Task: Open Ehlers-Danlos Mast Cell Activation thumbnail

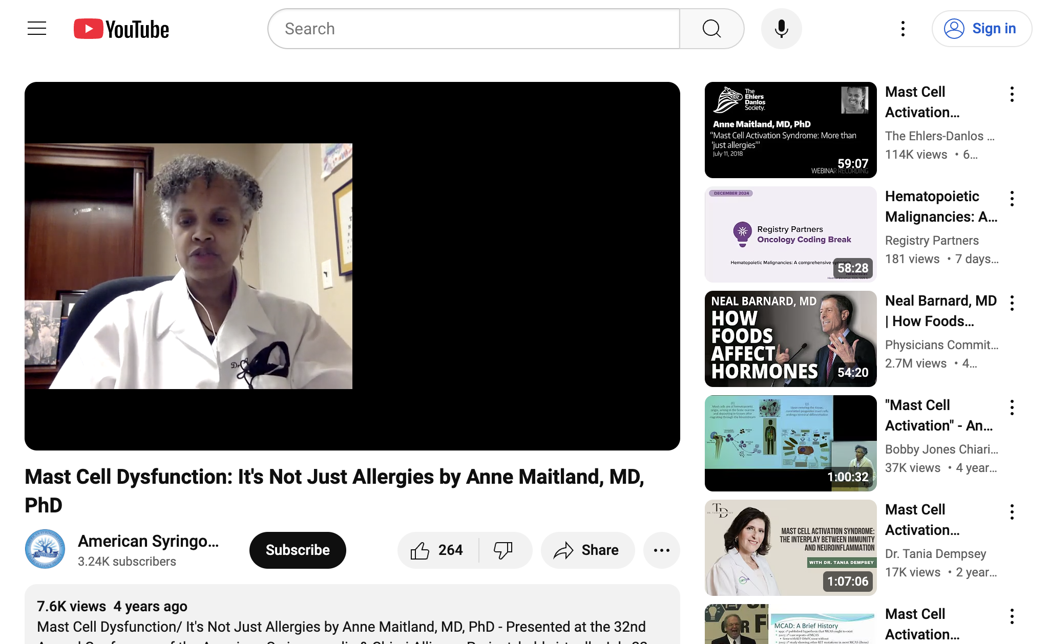Action: point(791,130)
